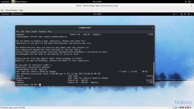
Task: Click 'To release input, press Ctrl+Alt' status text
Action: point(12,108)
